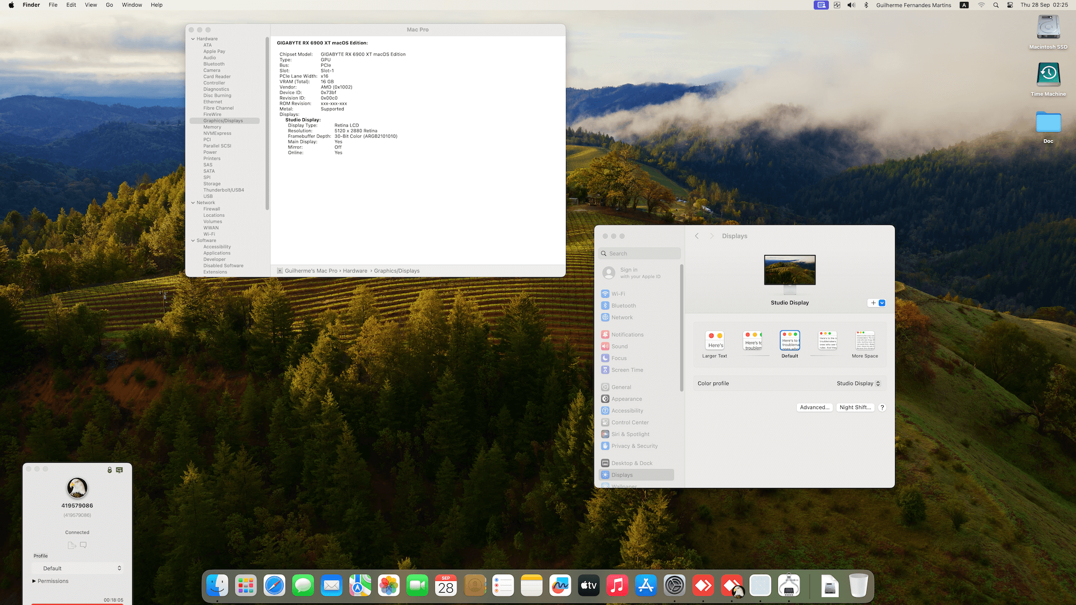Open the Bluetooth pane in the Settings sidebar

coord(623,305)
